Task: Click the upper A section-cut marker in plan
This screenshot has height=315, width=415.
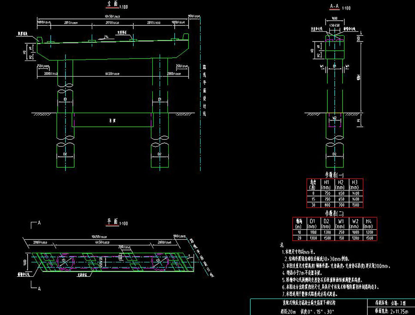Action: (39, 223)
